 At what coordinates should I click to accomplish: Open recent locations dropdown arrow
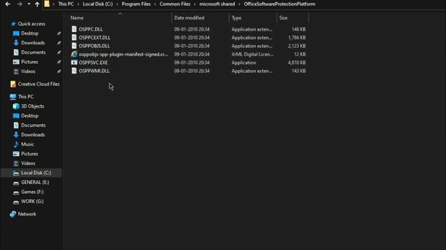pos(29,4)
